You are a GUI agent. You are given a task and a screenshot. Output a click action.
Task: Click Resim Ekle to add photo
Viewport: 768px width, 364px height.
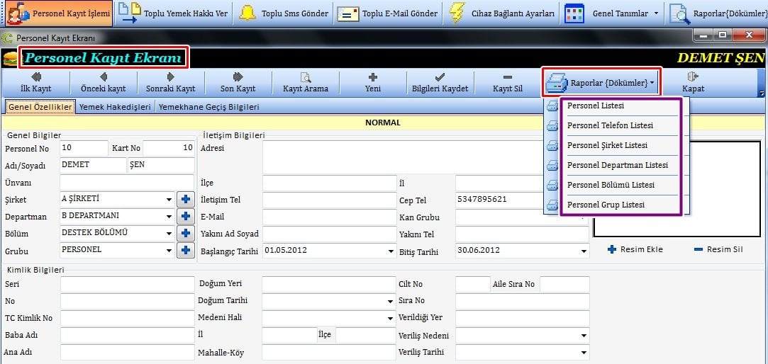click(635, 249)
